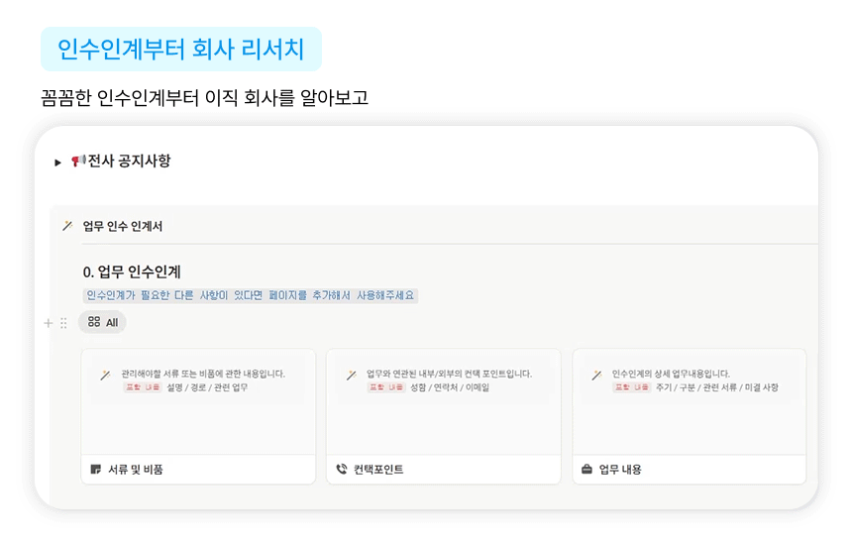Click the megaphone icon beside 전사 공지사항
852x540 pixels.
(x=78, y=162)
